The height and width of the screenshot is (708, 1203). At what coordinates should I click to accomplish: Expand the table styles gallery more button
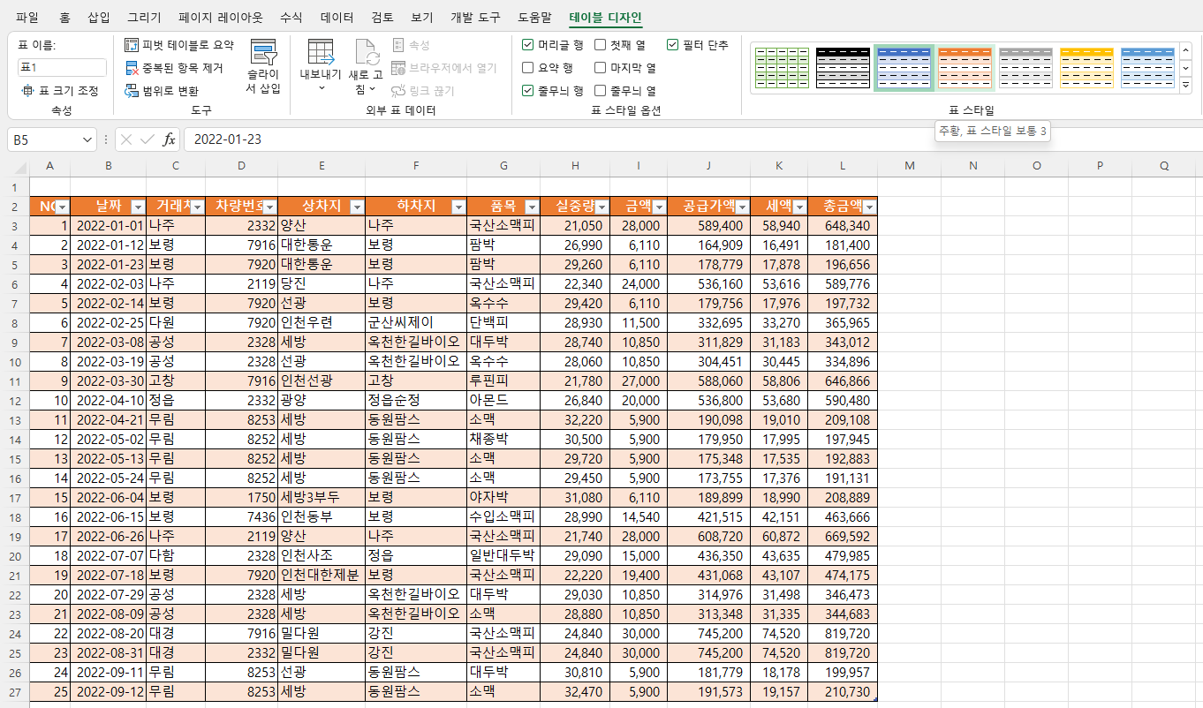1185,85
